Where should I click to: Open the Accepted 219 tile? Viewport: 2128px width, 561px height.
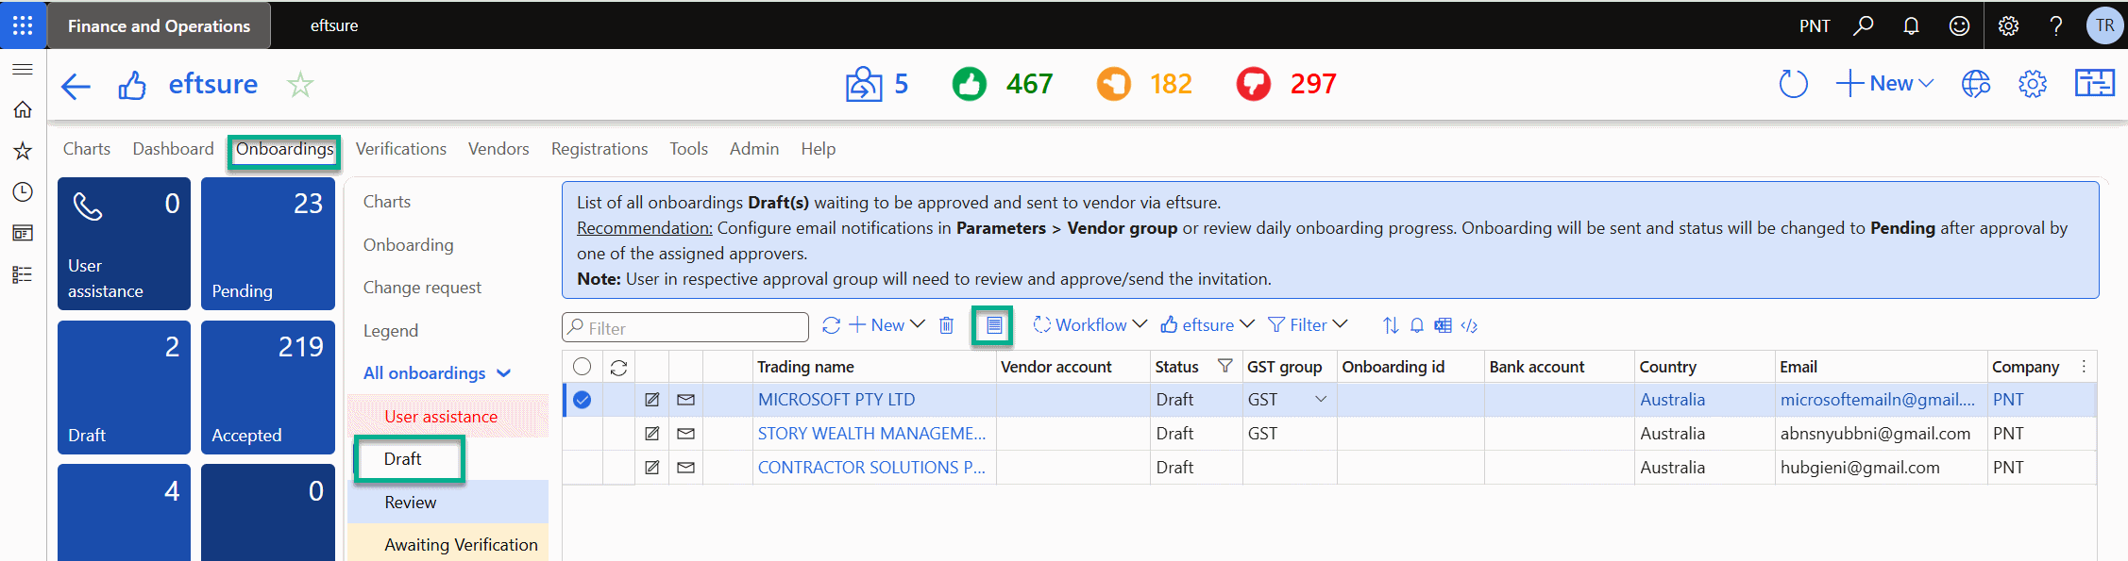(268, 388)
